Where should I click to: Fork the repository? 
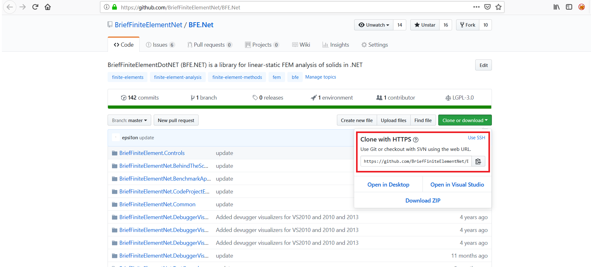click(467, 25)
